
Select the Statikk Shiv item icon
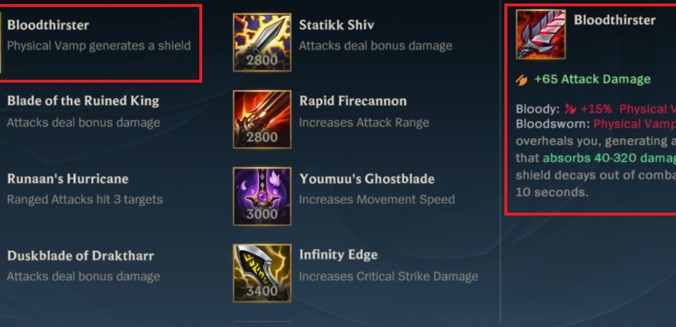coord(262,42)
